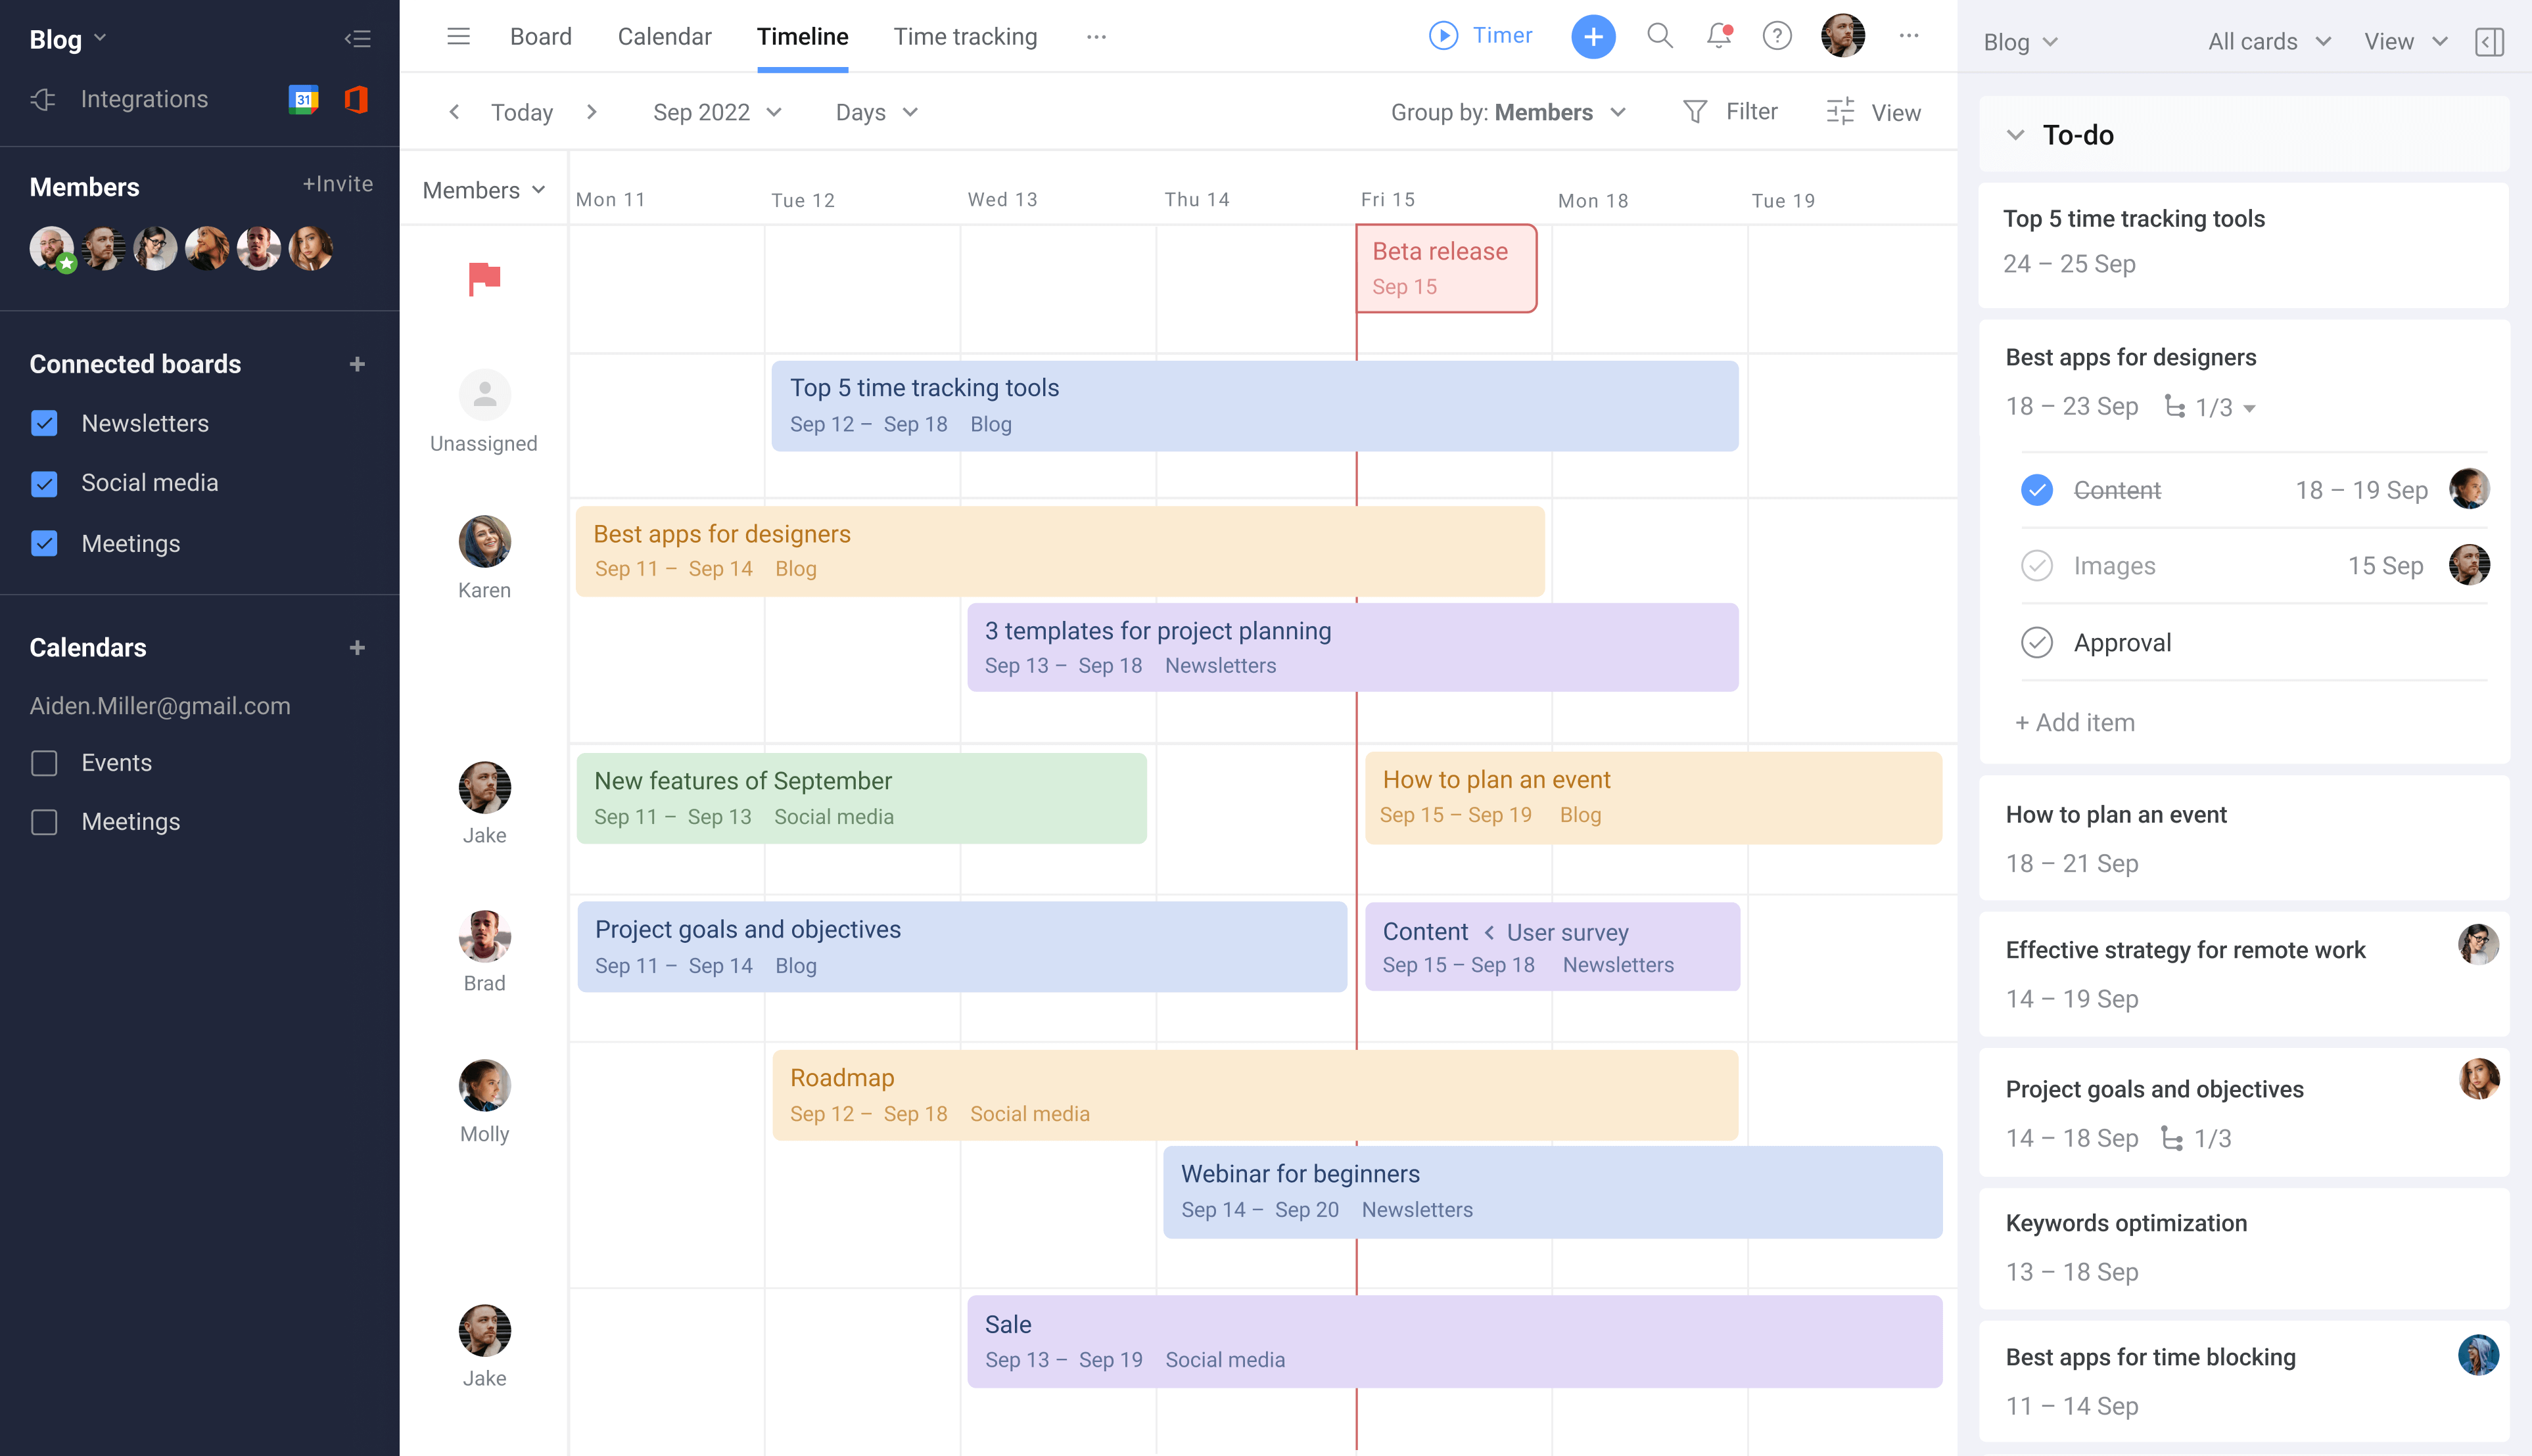2532x1456 pixels.
Task: Open notifications bell
Action: (x=1719, y=35)
